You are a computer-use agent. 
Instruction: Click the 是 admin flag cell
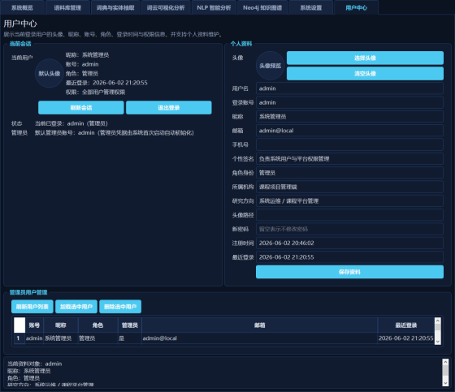tap(130, 338)
